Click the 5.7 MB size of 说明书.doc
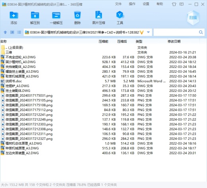This screenshot has width=207, height=188. 110,81
